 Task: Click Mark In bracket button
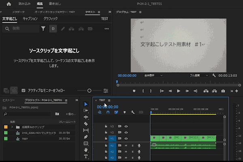coord(143,91)
